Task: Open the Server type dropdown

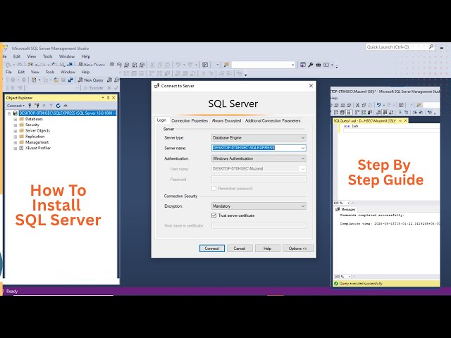Action: [x=303, y=138]
